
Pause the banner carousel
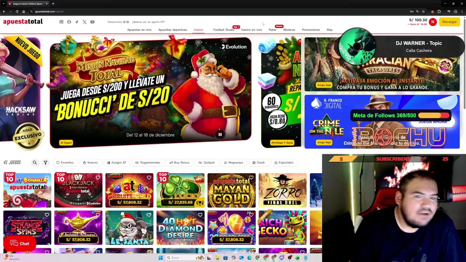[x=220, y=135]
